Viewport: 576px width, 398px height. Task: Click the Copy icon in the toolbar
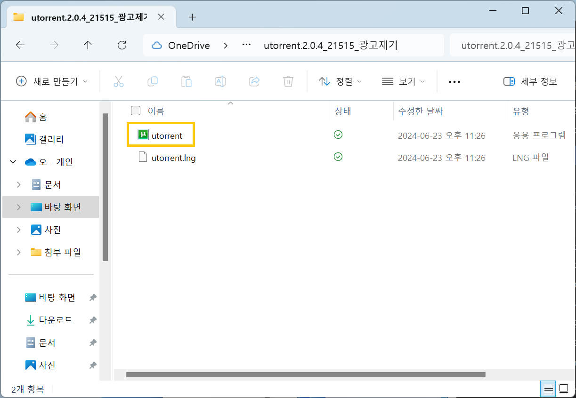tap(152, 81)
